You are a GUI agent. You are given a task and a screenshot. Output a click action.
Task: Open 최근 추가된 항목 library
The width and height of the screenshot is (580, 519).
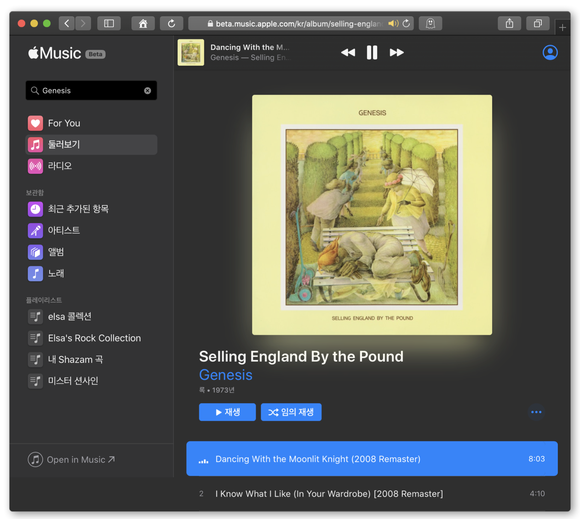91,209
